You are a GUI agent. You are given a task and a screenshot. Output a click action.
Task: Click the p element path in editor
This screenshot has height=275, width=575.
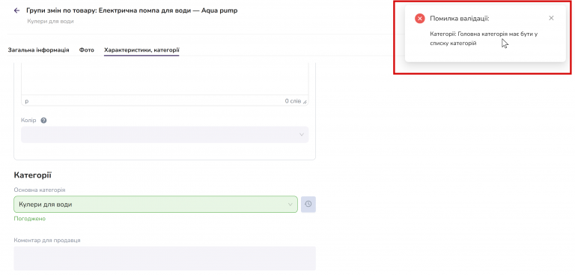point(27,101)
